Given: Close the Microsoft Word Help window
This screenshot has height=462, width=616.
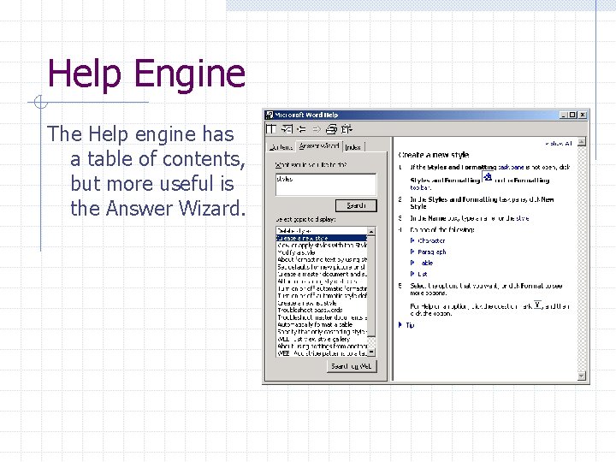Looking at the screenshot, I should pyautogui.click(x=583, y=115).
